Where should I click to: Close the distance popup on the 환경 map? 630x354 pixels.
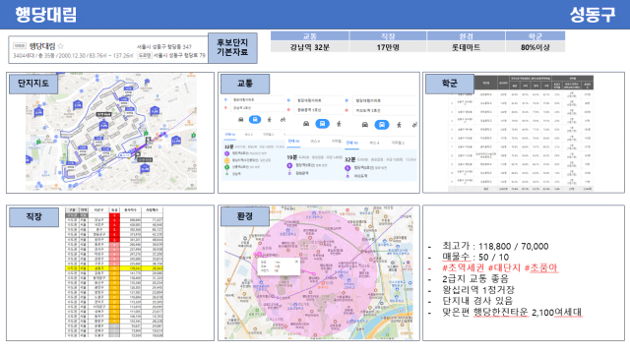point(297,262)
